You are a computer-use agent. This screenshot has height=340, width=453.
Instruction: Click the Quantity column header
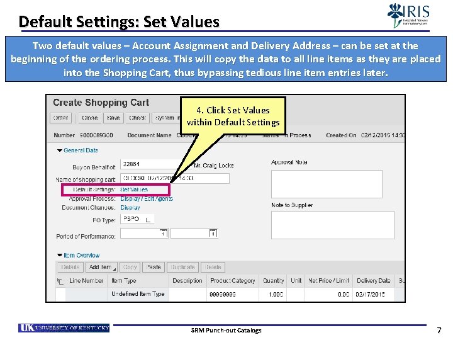click(x=273, y=281)
